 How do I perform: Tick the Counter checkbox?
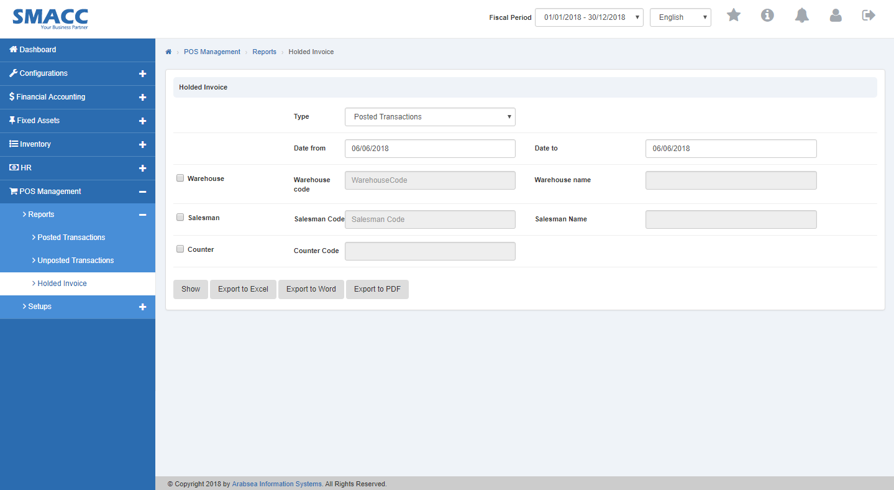(x=180, y=248)
